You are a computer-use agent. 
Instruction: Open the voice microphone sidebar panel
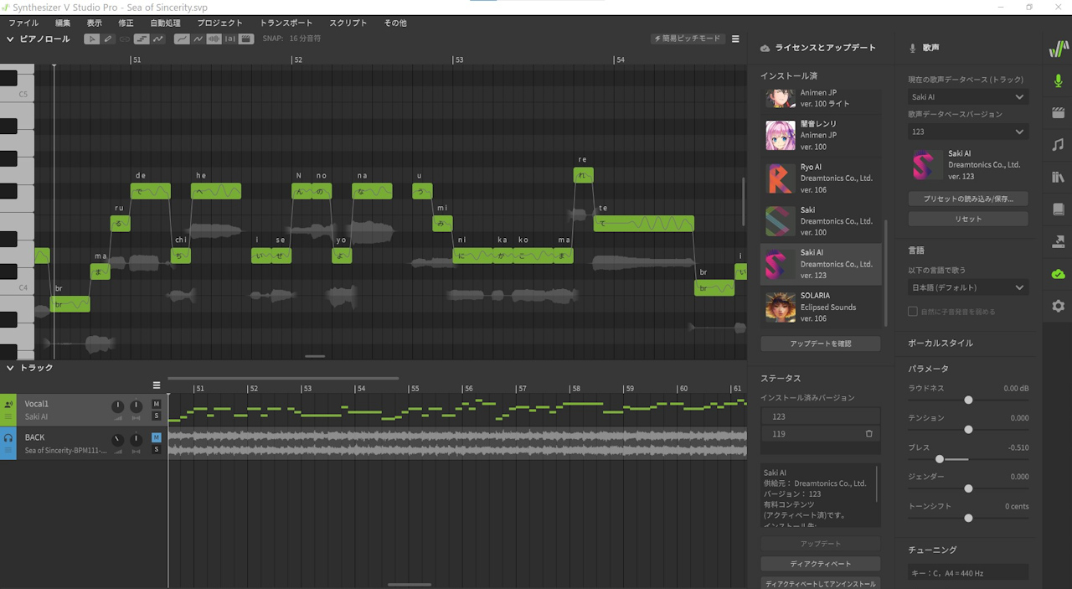coord(1058,80)
